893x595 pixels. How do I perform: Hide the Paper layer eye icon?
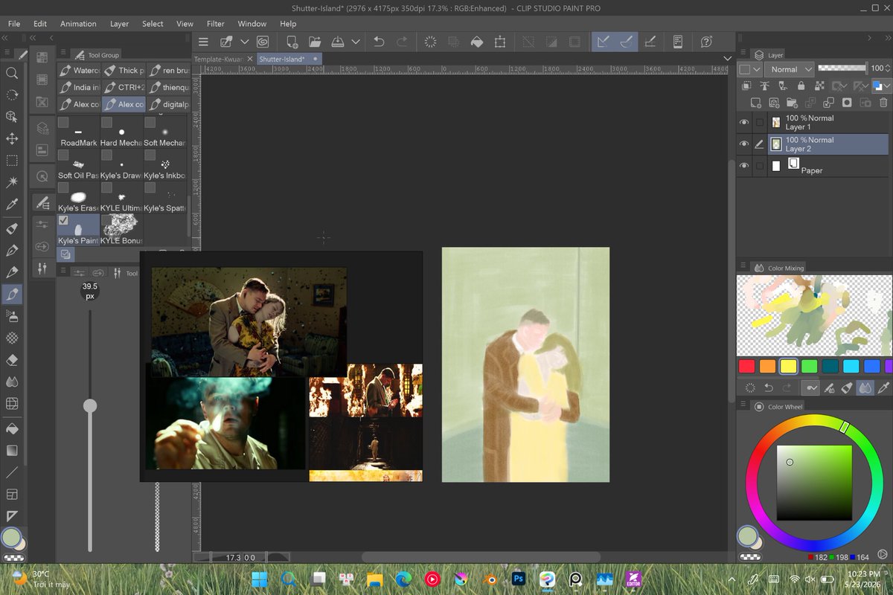(744, 166)
